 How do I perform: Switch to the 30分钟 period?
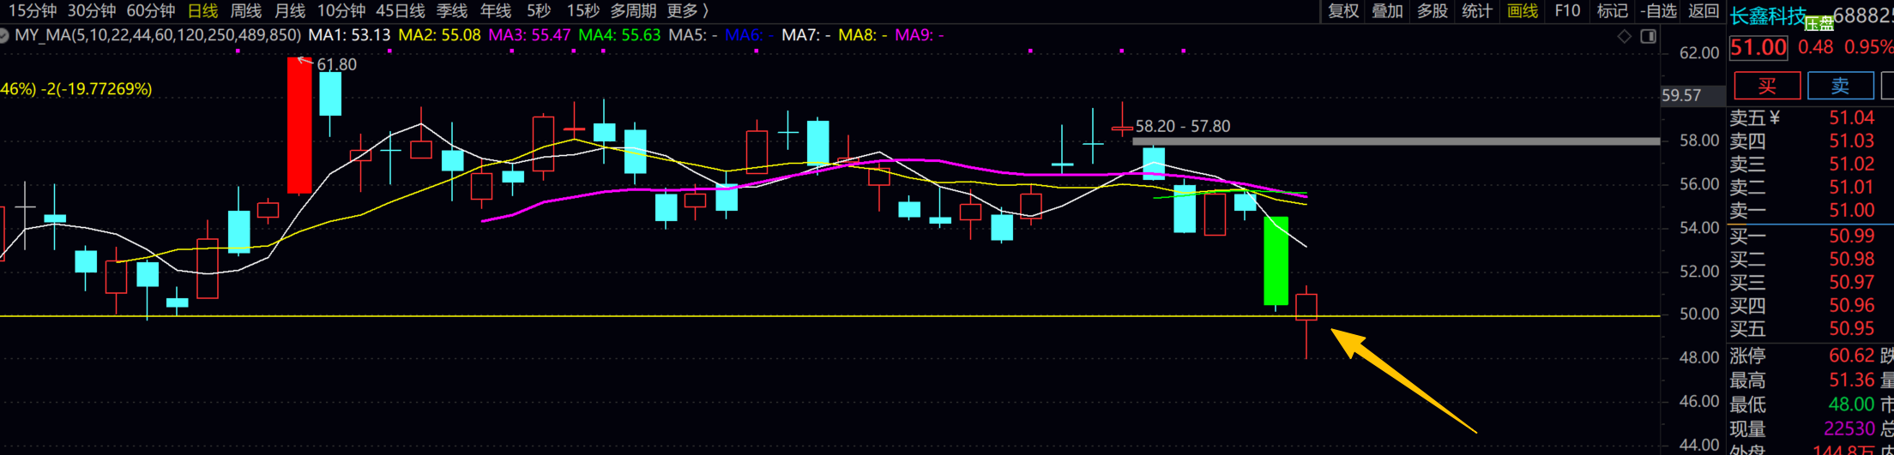pos(91,11)
